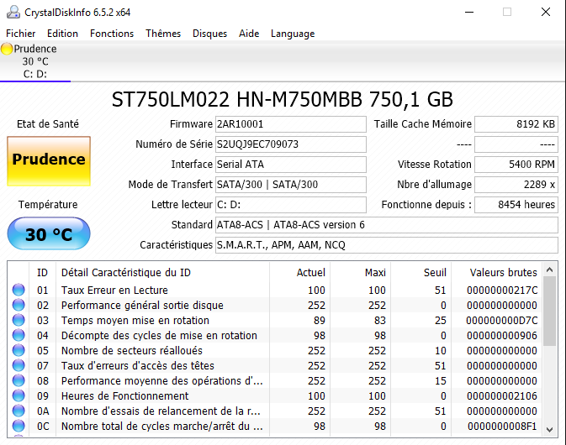
Task: Click the Maxi column header
Action: tap(360, 272)
